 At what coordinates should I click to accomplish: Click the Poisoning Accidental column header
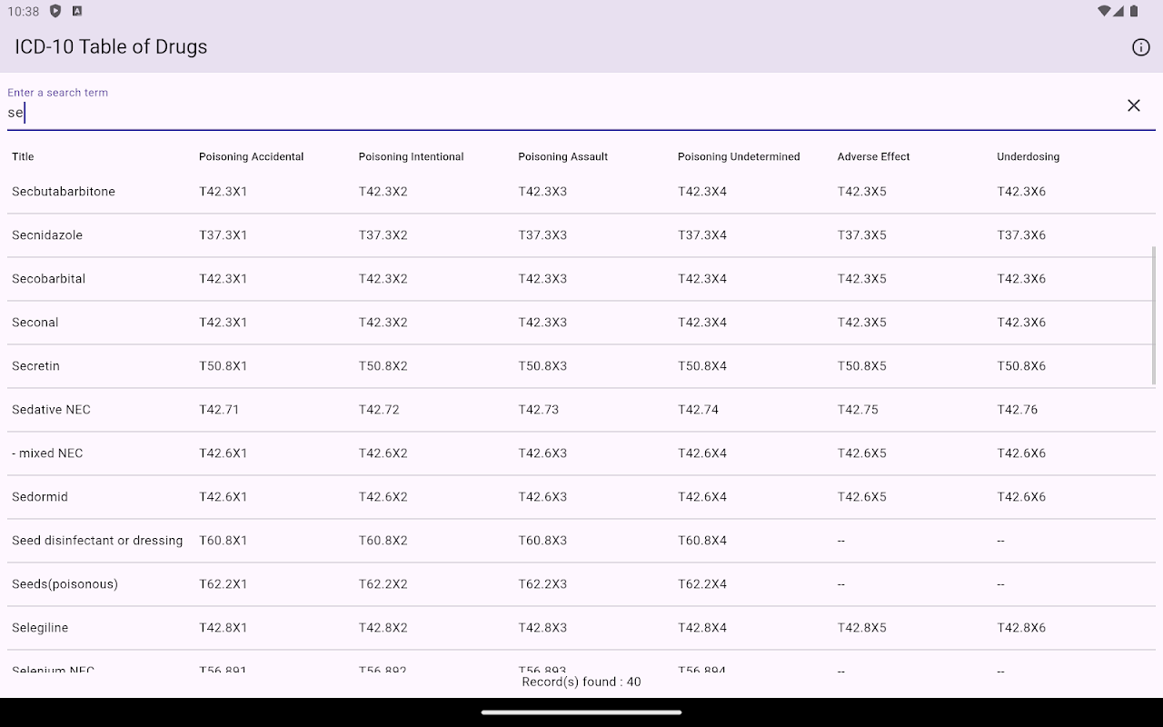(x=251, y=156)
